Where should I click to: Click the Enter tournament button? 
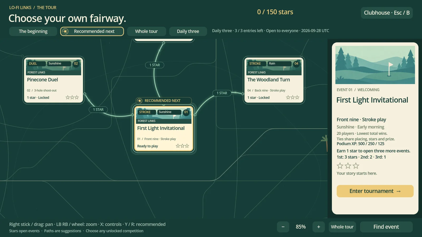pos(375,191)
